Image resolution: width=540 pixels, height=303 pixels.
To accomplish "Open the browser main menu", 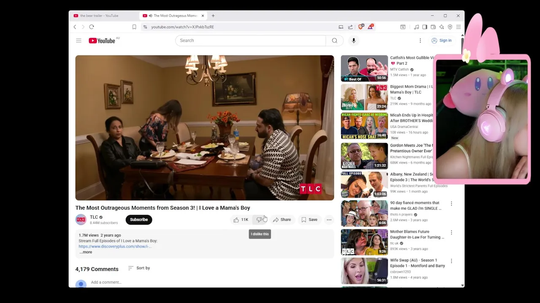I will [x=459, y=27].
